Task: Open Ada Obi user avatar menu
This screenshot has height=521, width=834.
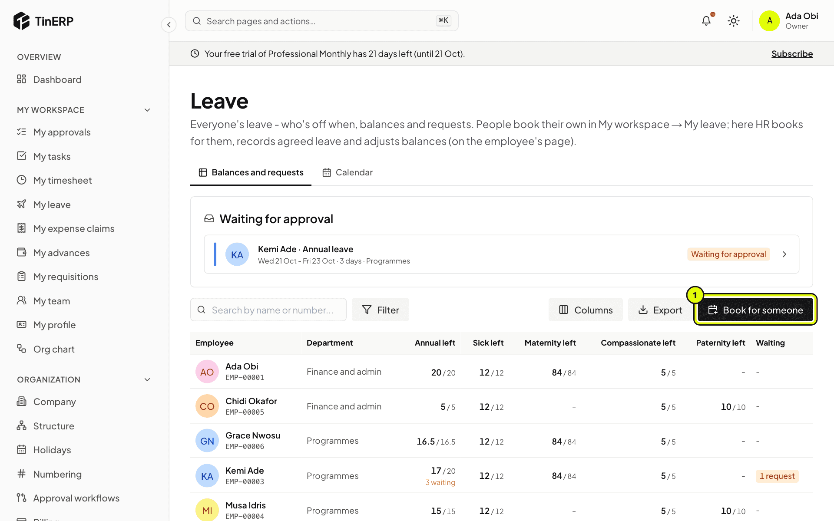Action: [769, 21]
